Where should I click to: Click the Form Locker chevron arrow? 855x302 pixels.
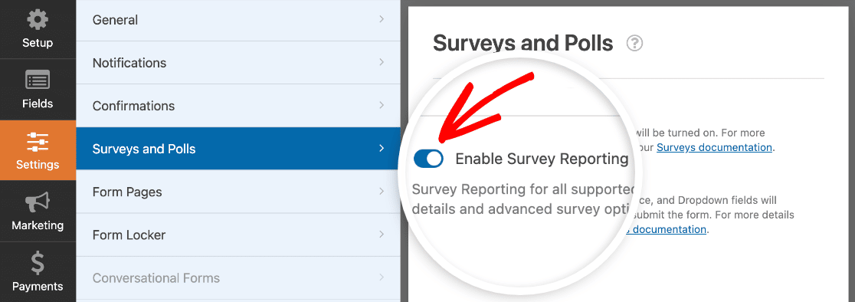point(382,235)
